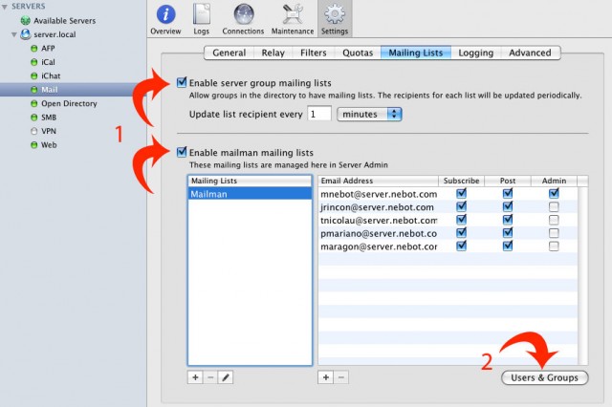Switch to the Filters tab
The height and width of the screenshot is (407, 612).
[x=313, y=53]
